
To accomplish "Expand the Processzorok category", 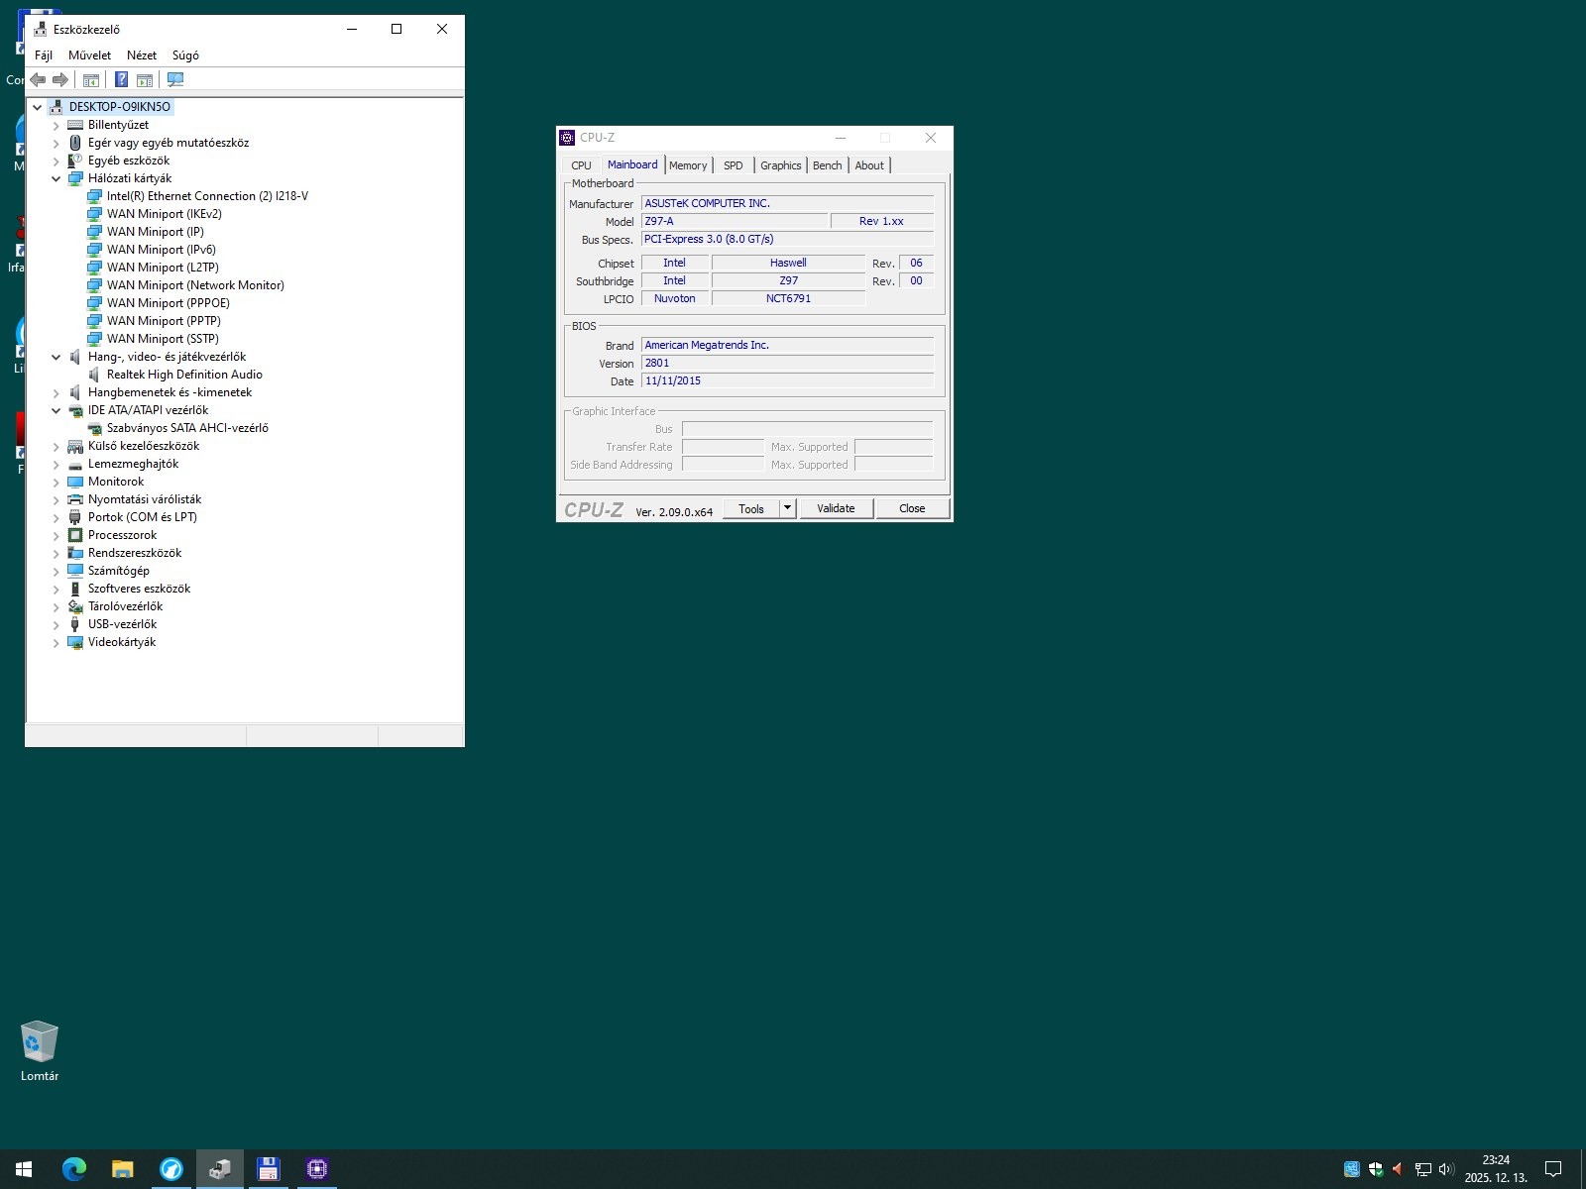I will pyautogui.click(x=57, y=535).
